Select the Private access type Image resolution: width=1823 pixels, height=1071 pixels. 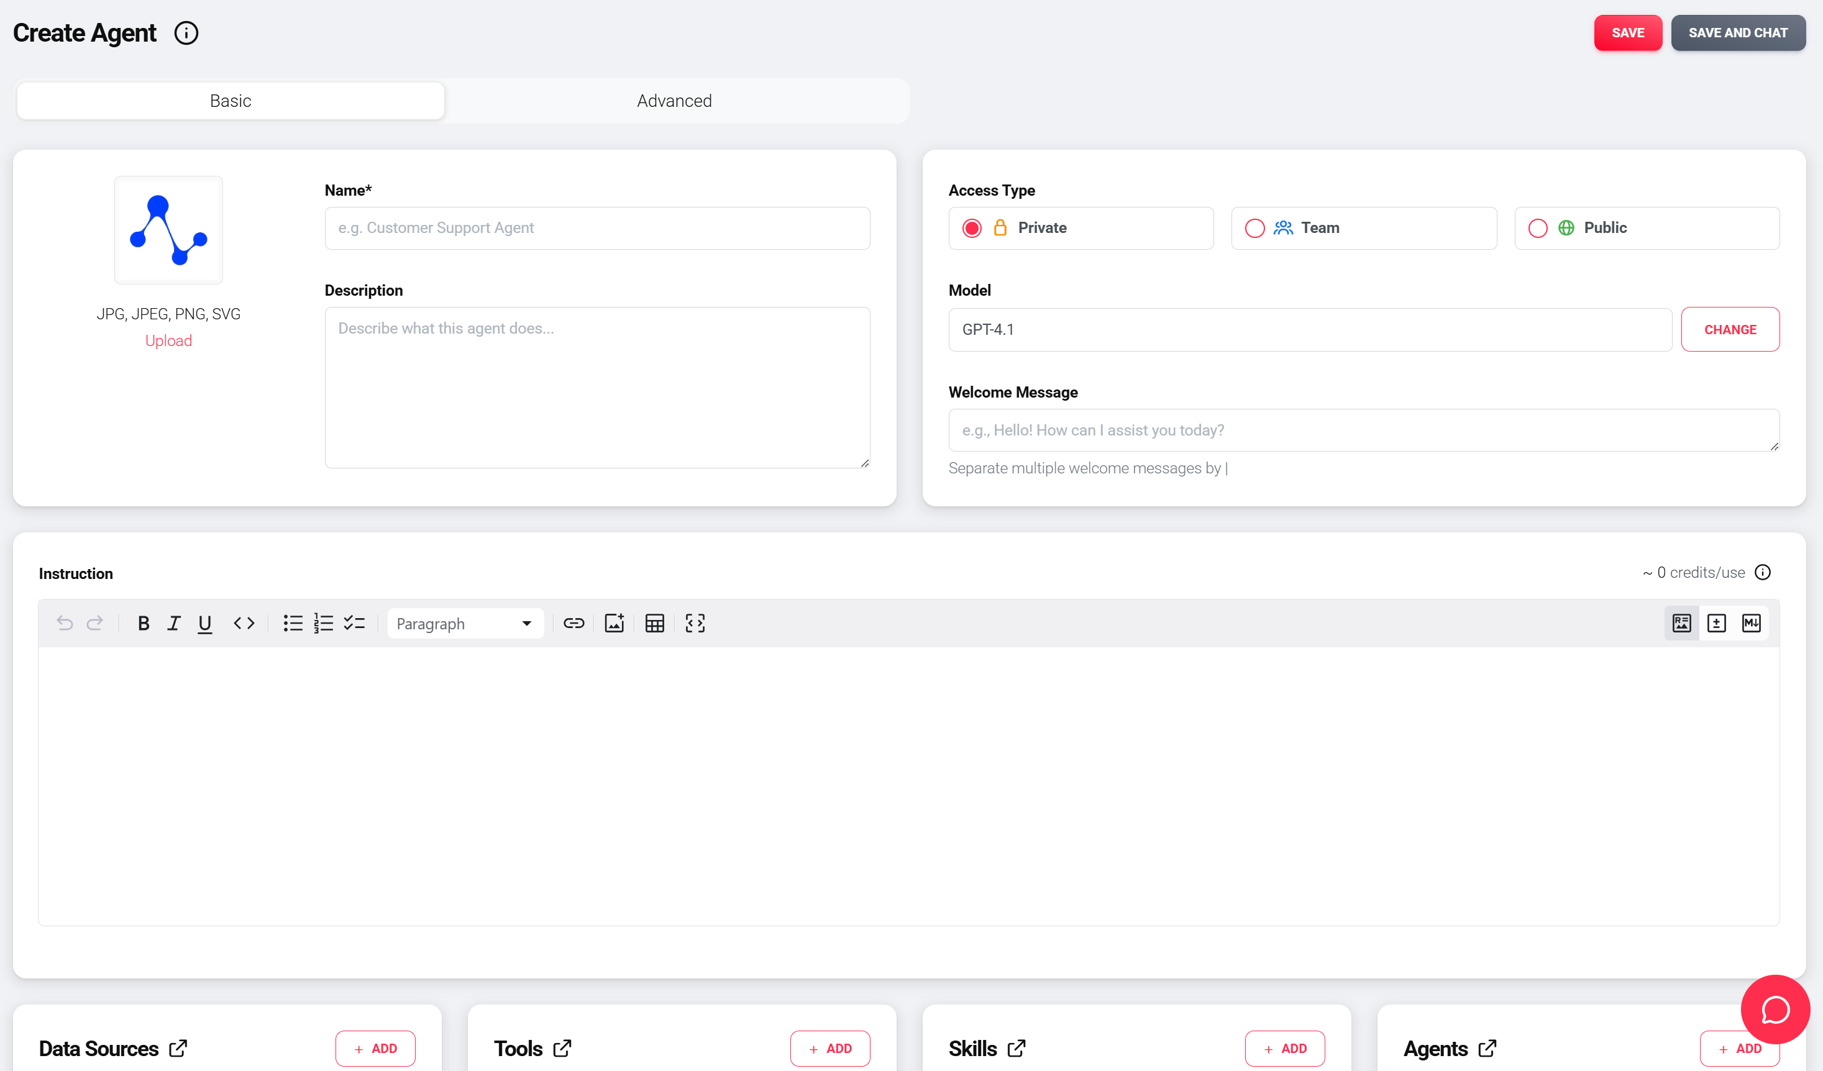tap(1081, 229)
